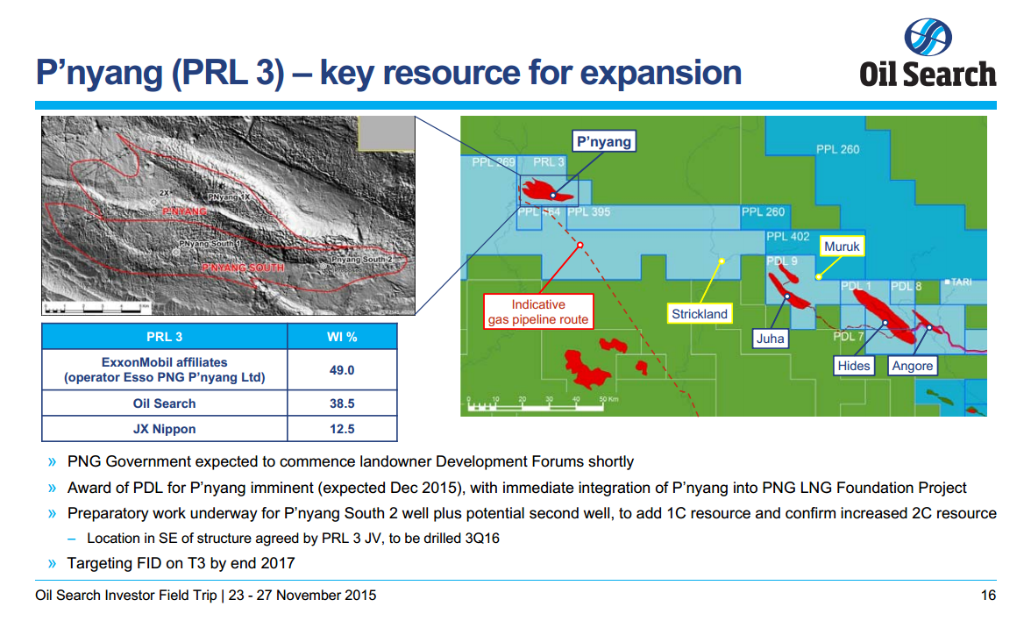Click the km scale bar on regional map

point(544,403)
